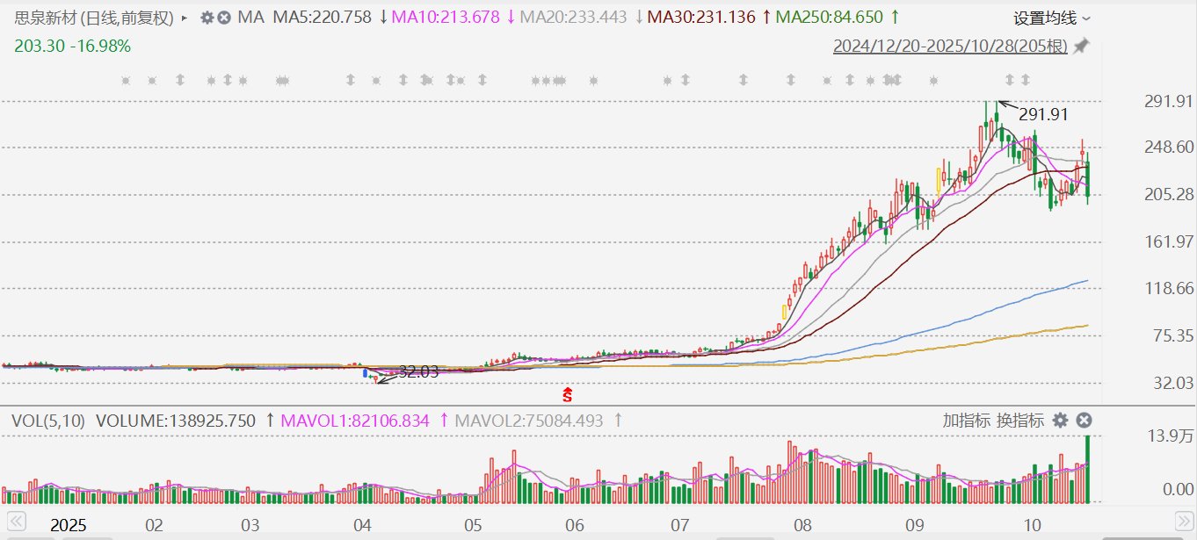Expand the triangle next to 思泉新材 title

[x=184, y=18]
